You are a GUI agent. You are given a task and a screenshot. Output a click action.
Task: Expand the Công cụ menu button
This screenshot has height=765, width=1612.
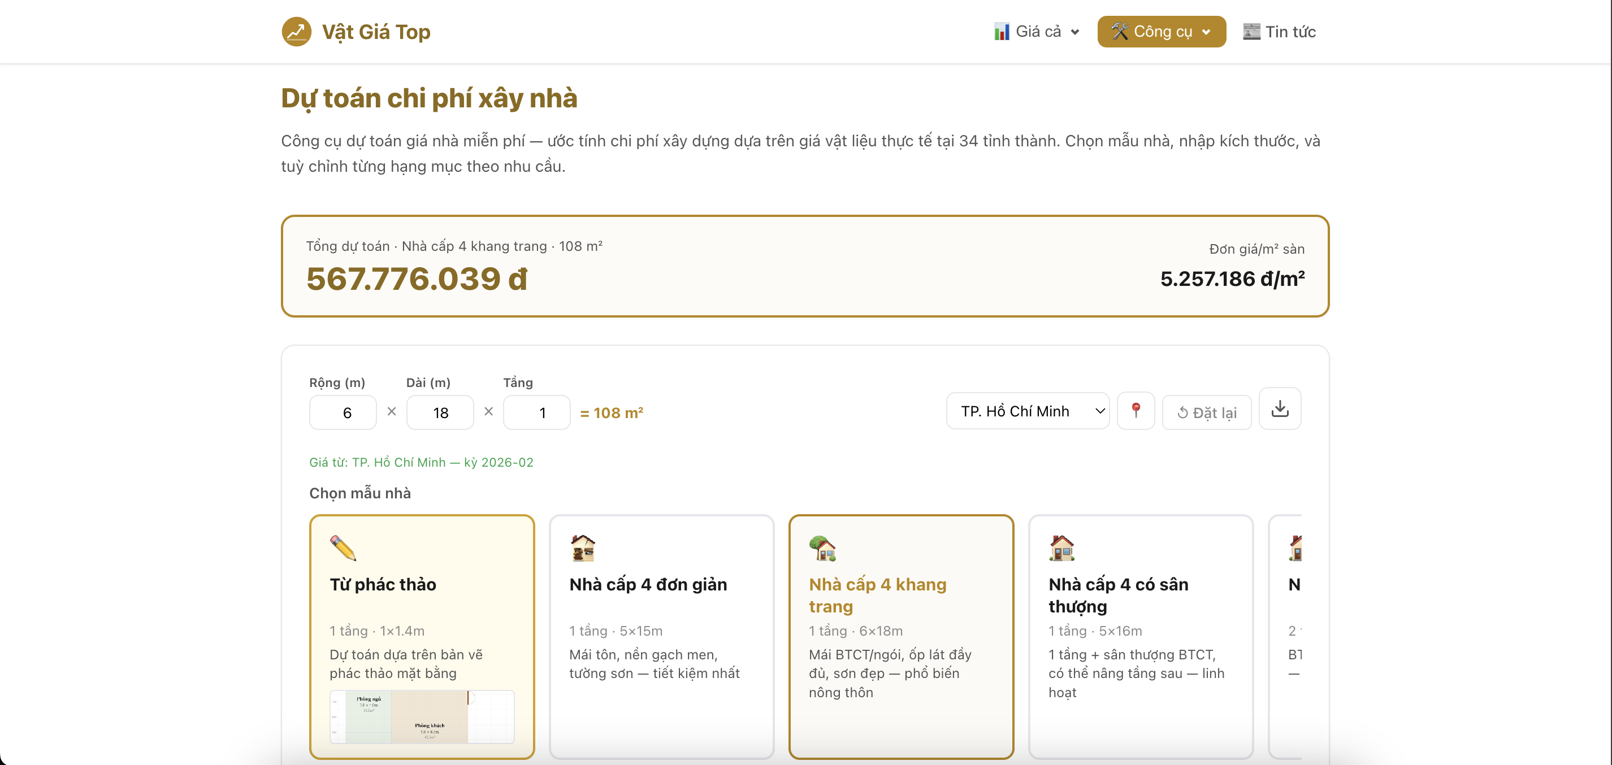(x=1162, y=31)
